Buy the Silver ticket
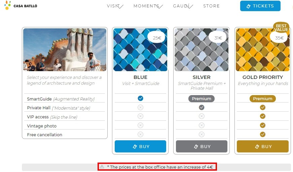293x172 pixels. tap(202, 146)
